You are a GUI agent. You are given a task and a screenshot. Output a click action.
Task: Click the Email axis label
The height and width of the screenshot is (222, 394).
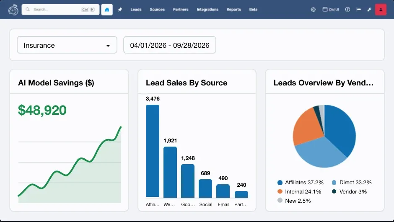[223, 204]
